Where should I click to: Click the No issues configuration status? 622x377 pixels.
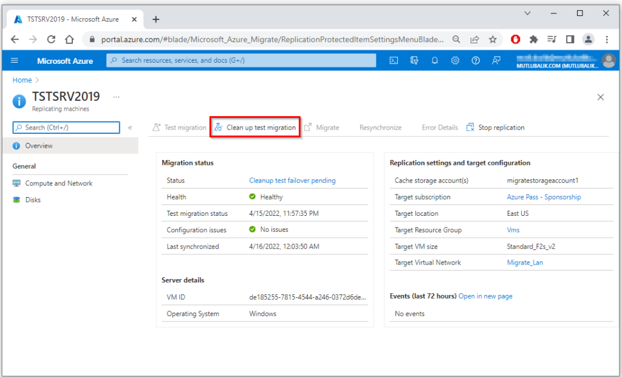pos(274,230)
